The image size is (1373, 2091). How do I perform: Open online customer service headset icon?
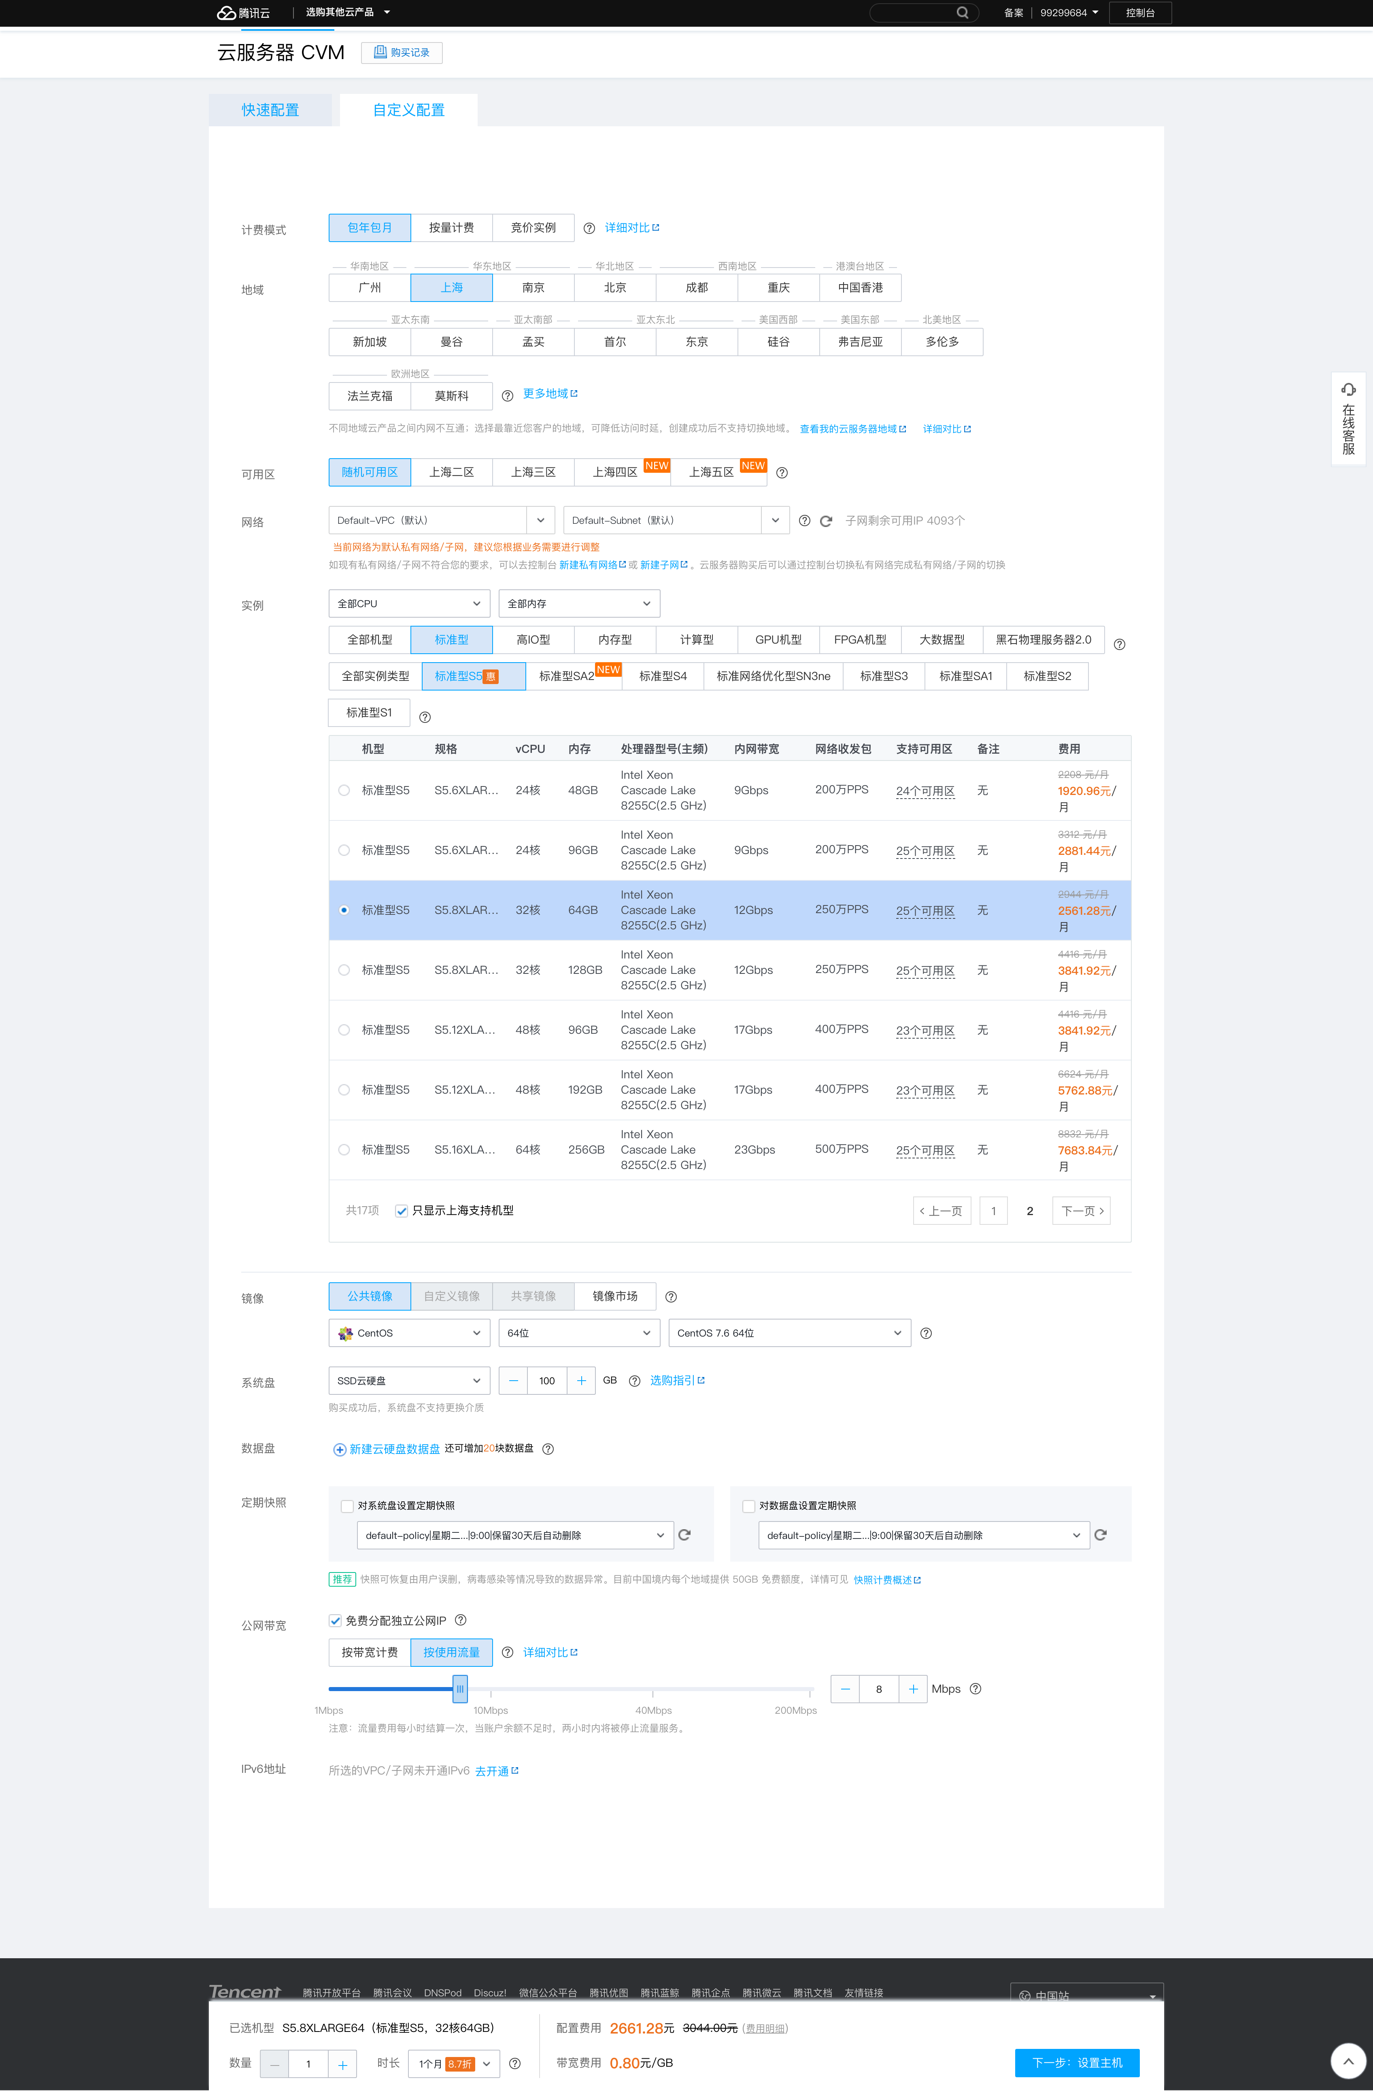(1348, 389)
